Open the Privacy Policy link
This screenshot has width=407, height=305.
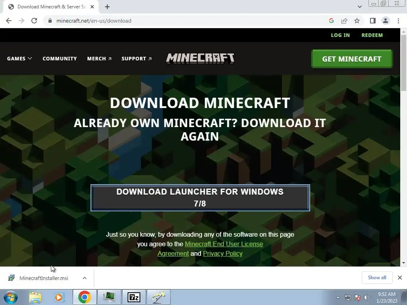pyautogui.click(x=223, y=253)
